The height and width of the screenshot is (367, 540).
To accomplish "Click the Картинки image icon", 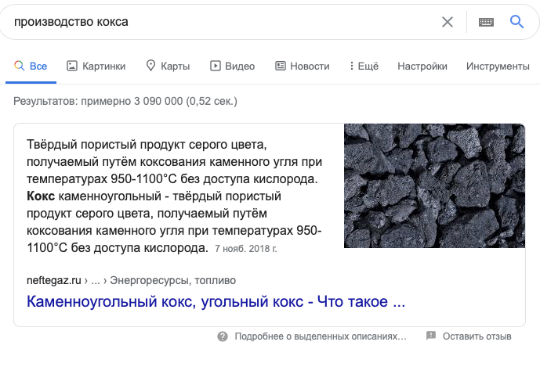I will pyautogui.click(x=71, y=66).
